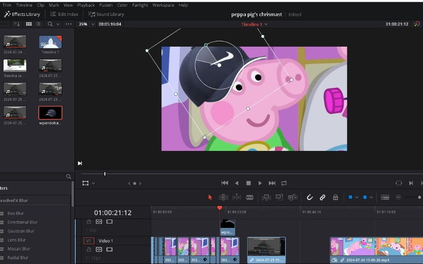Select the Mosaic Blur effect
423x264 pixels.
click(x=19, y=249)
